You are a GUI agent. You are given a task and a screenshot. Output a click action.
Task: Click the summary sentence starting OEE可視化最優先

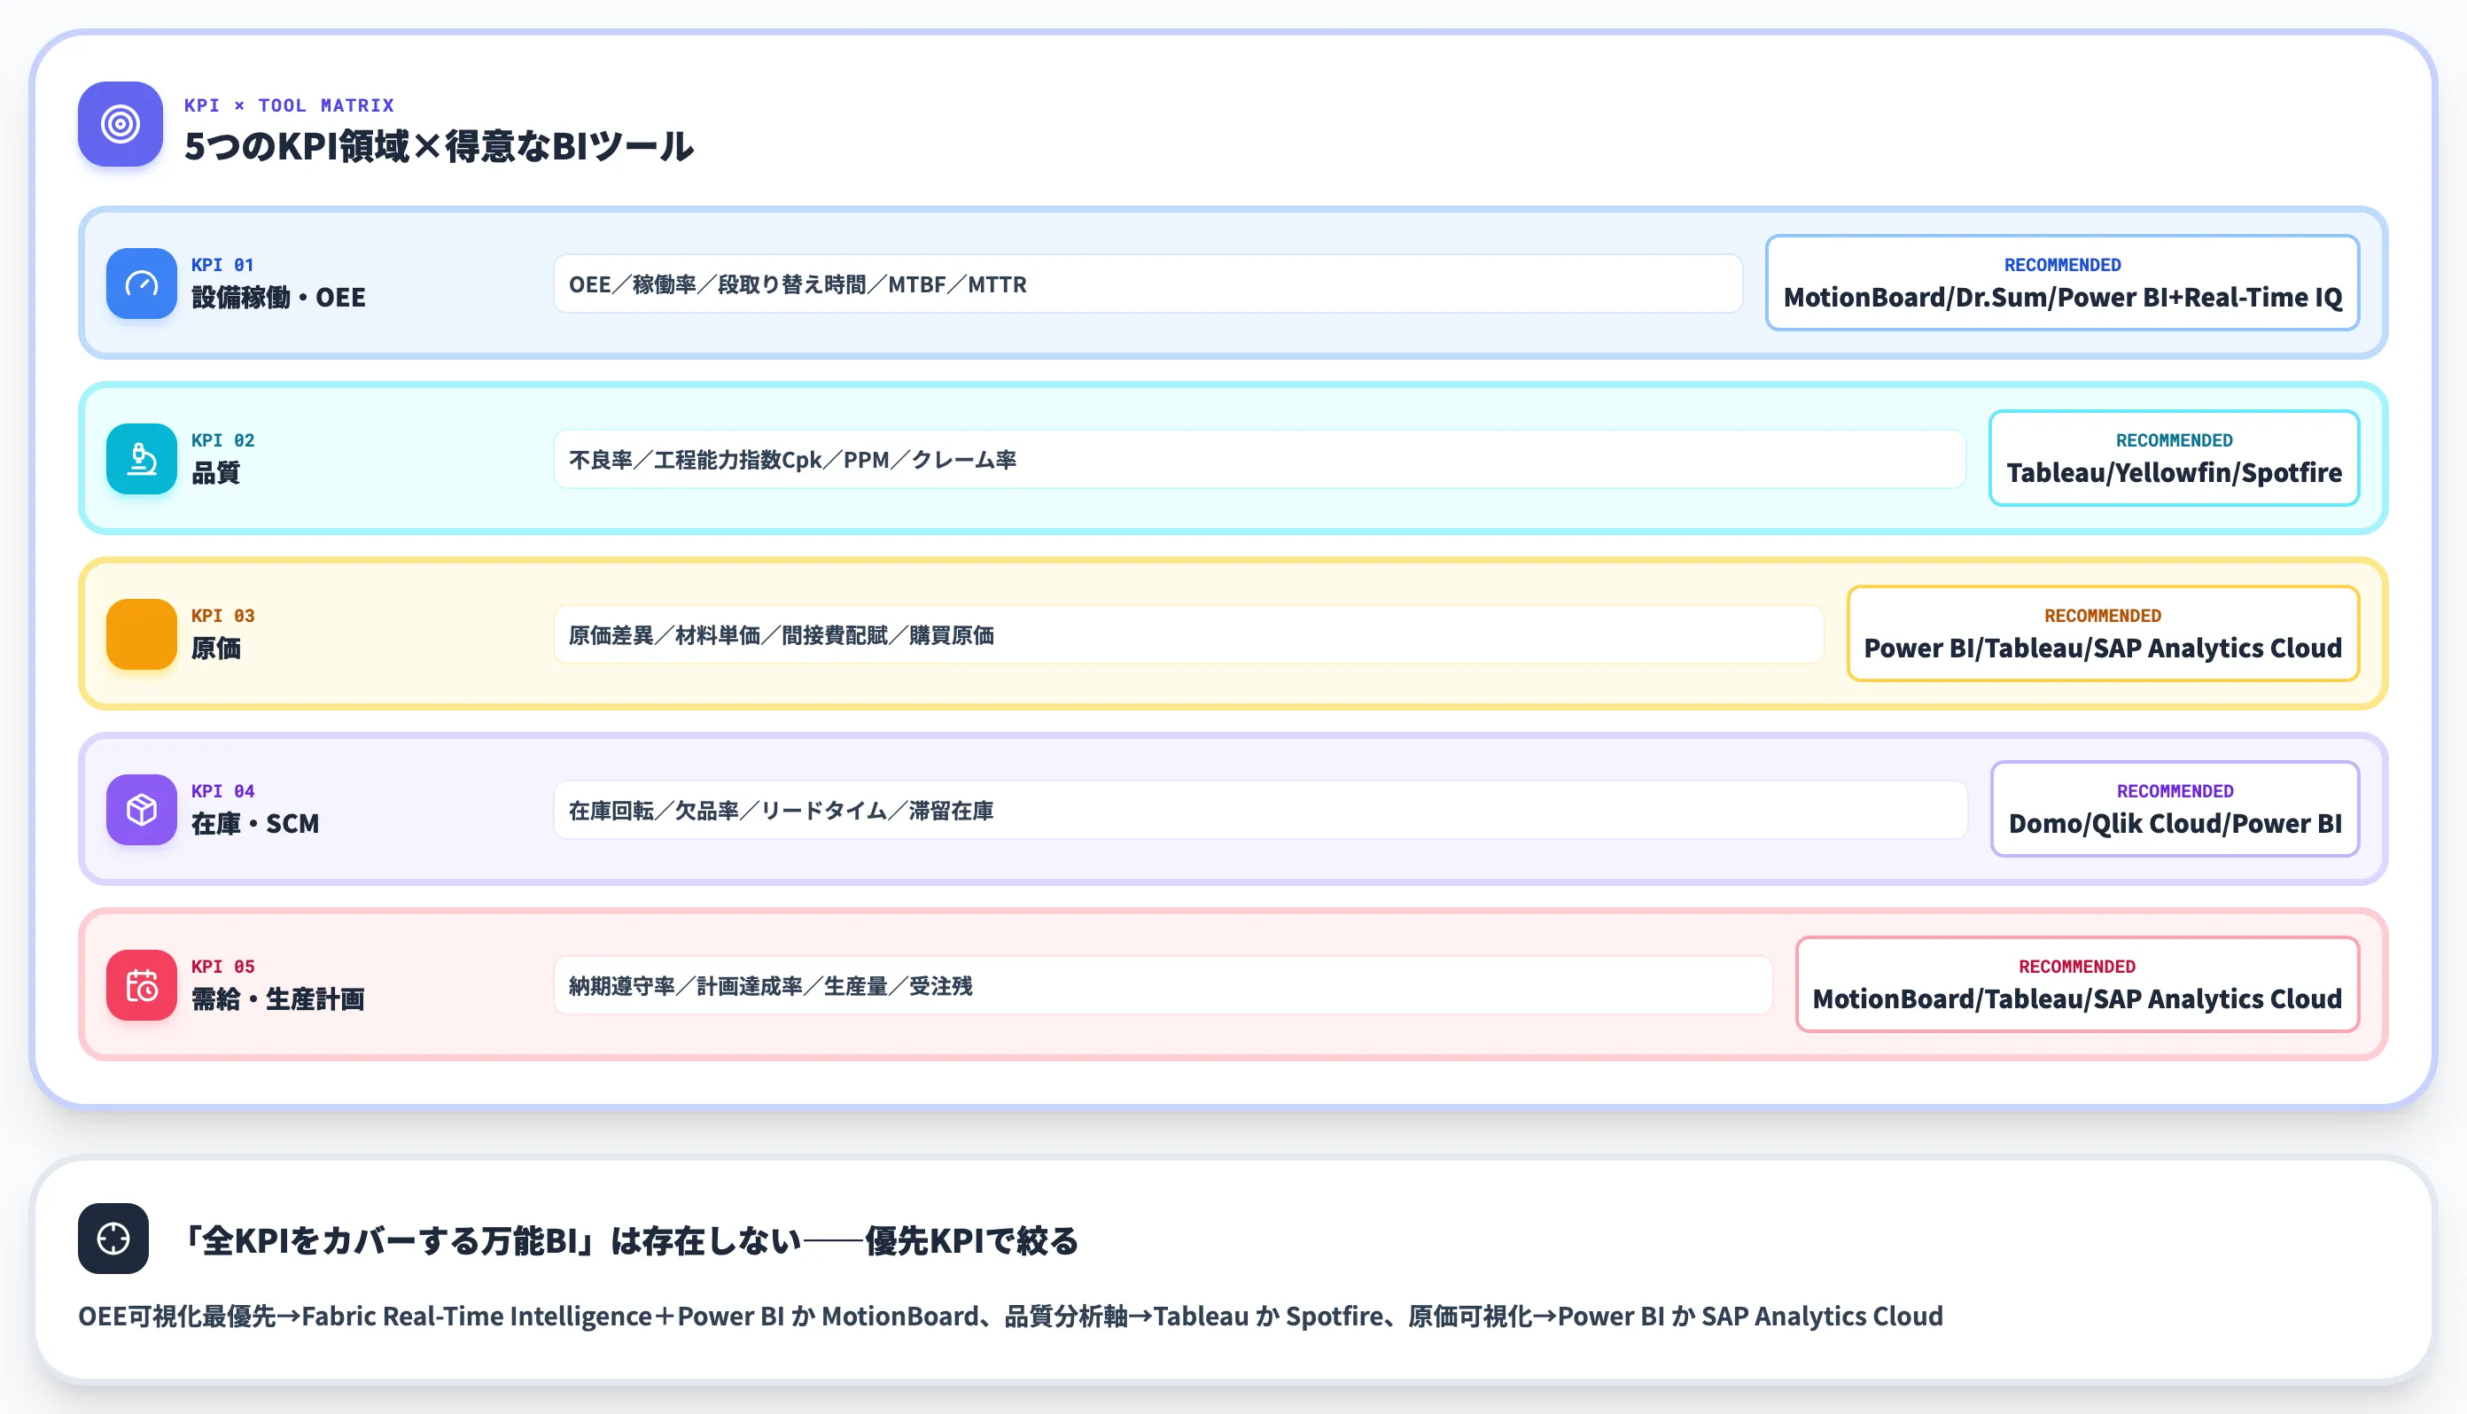pyautogui.click(x=1011, y=1317)
